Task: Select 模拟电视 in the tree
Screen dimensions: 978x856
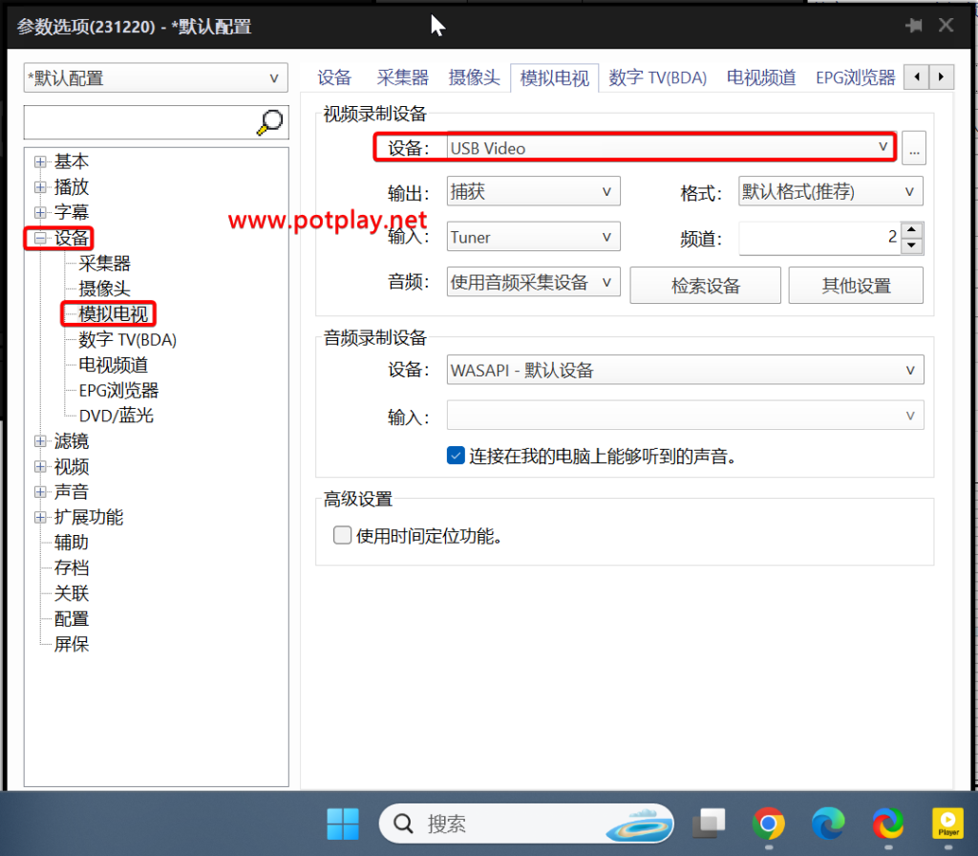Action: (x=113, y=313)
